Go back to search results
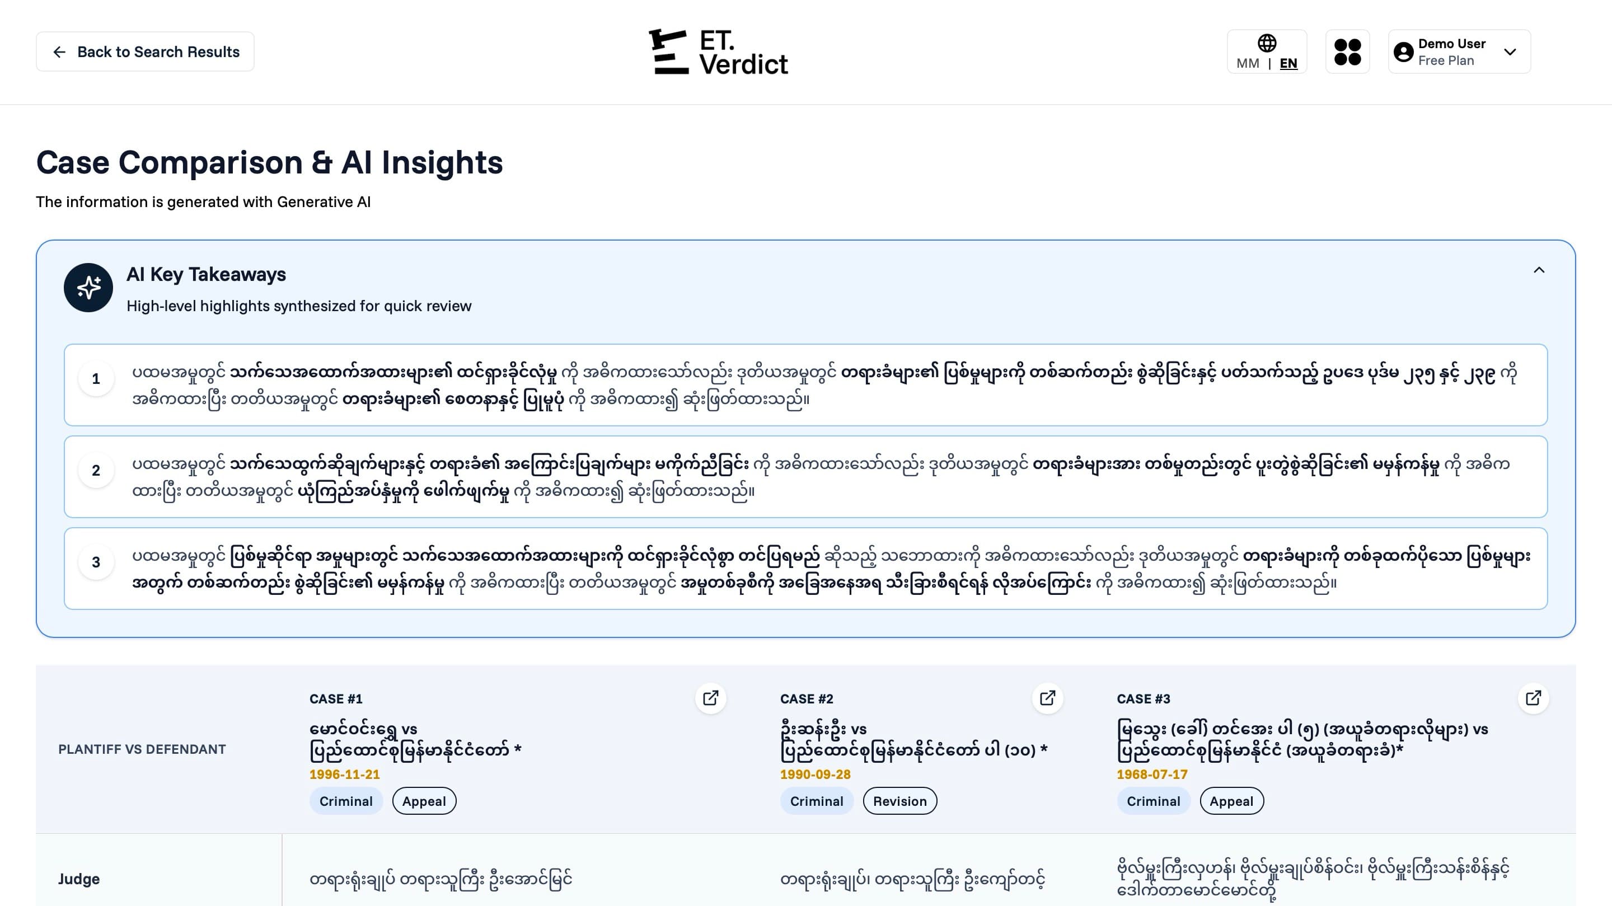This screenshot has width=1612, height=906. [x=145, y=52]
